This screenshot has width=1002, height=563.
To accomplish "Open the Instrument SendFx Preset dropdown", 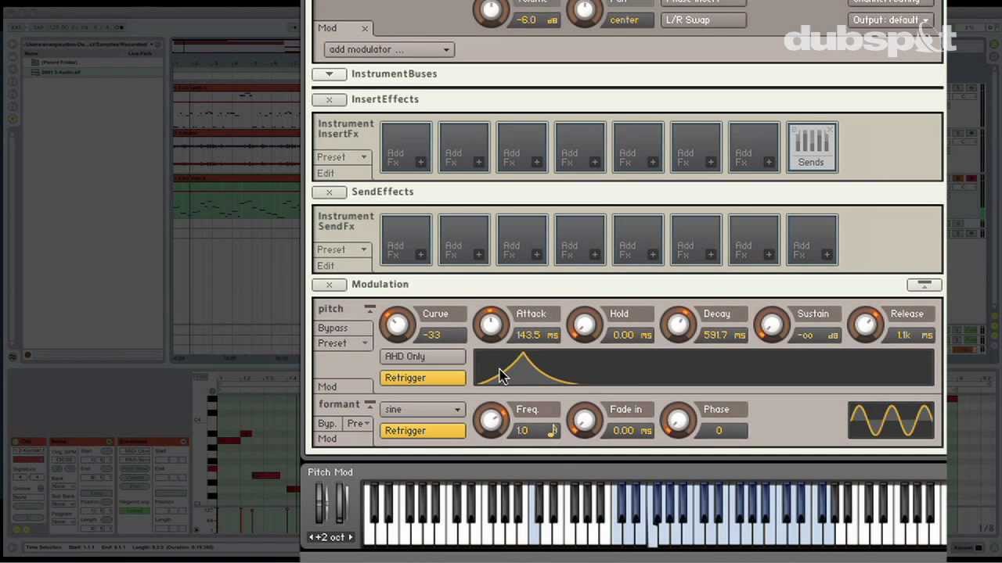I will (x=342, y=249).
